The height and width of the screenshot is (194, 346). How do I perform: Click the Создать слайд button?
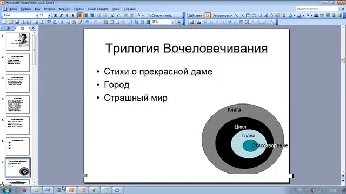coord(159,15)
